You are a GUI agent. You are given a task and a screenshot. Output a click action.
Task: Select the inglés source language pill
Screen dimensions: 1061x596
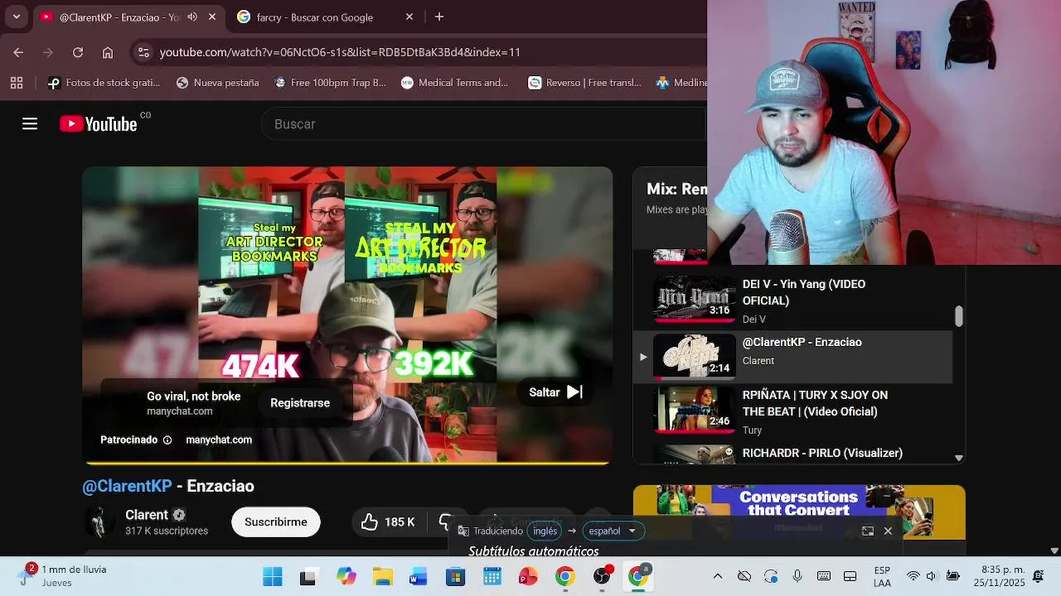545,531
